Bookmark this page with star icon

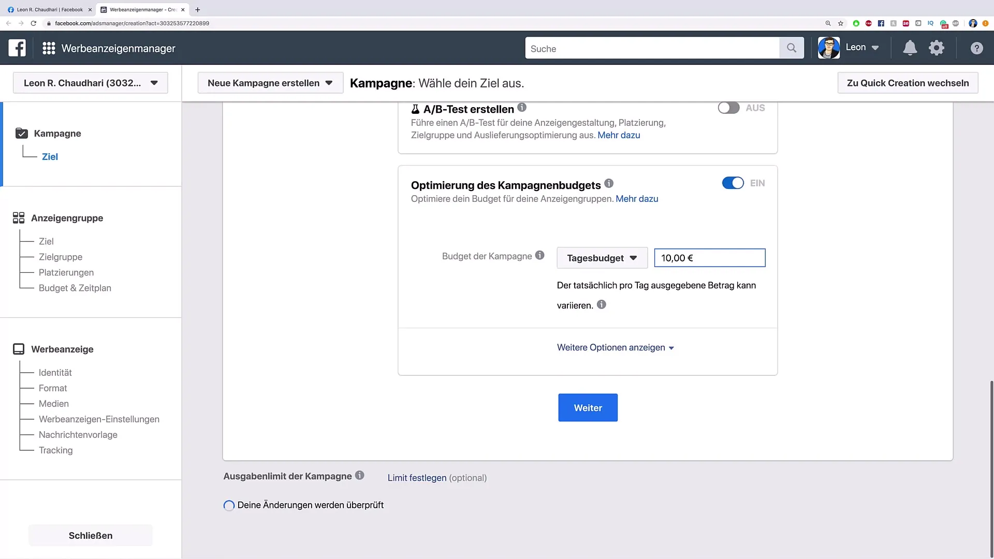click(841, 23)
